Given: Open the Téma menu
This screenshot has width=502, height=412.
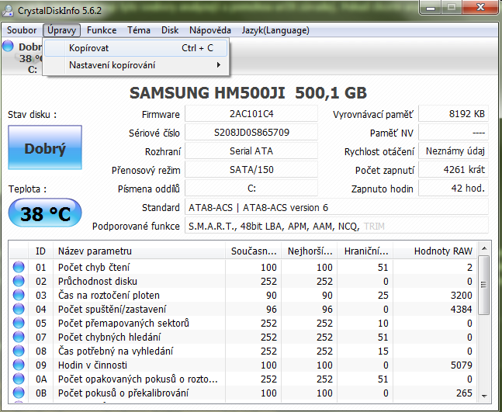Looking at the screenshot, I should (x=139, y=30).
